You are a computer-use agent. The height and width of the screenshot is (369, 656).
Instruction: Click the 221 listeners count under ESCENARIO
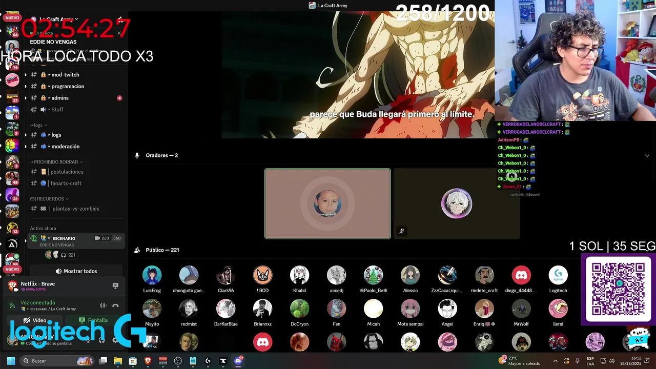point(68,255)
